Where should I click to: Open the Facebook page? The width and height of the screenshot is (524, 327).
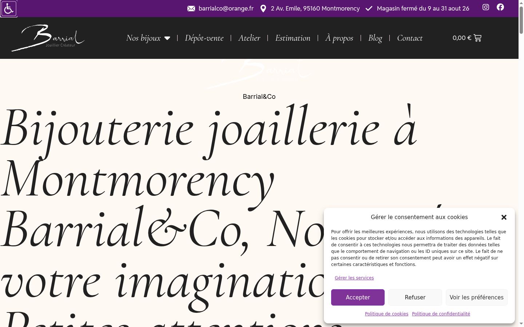[x=500, y=7]
